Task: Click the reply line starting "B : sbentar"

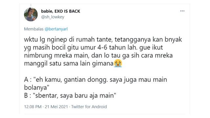Action: point(70,96)
